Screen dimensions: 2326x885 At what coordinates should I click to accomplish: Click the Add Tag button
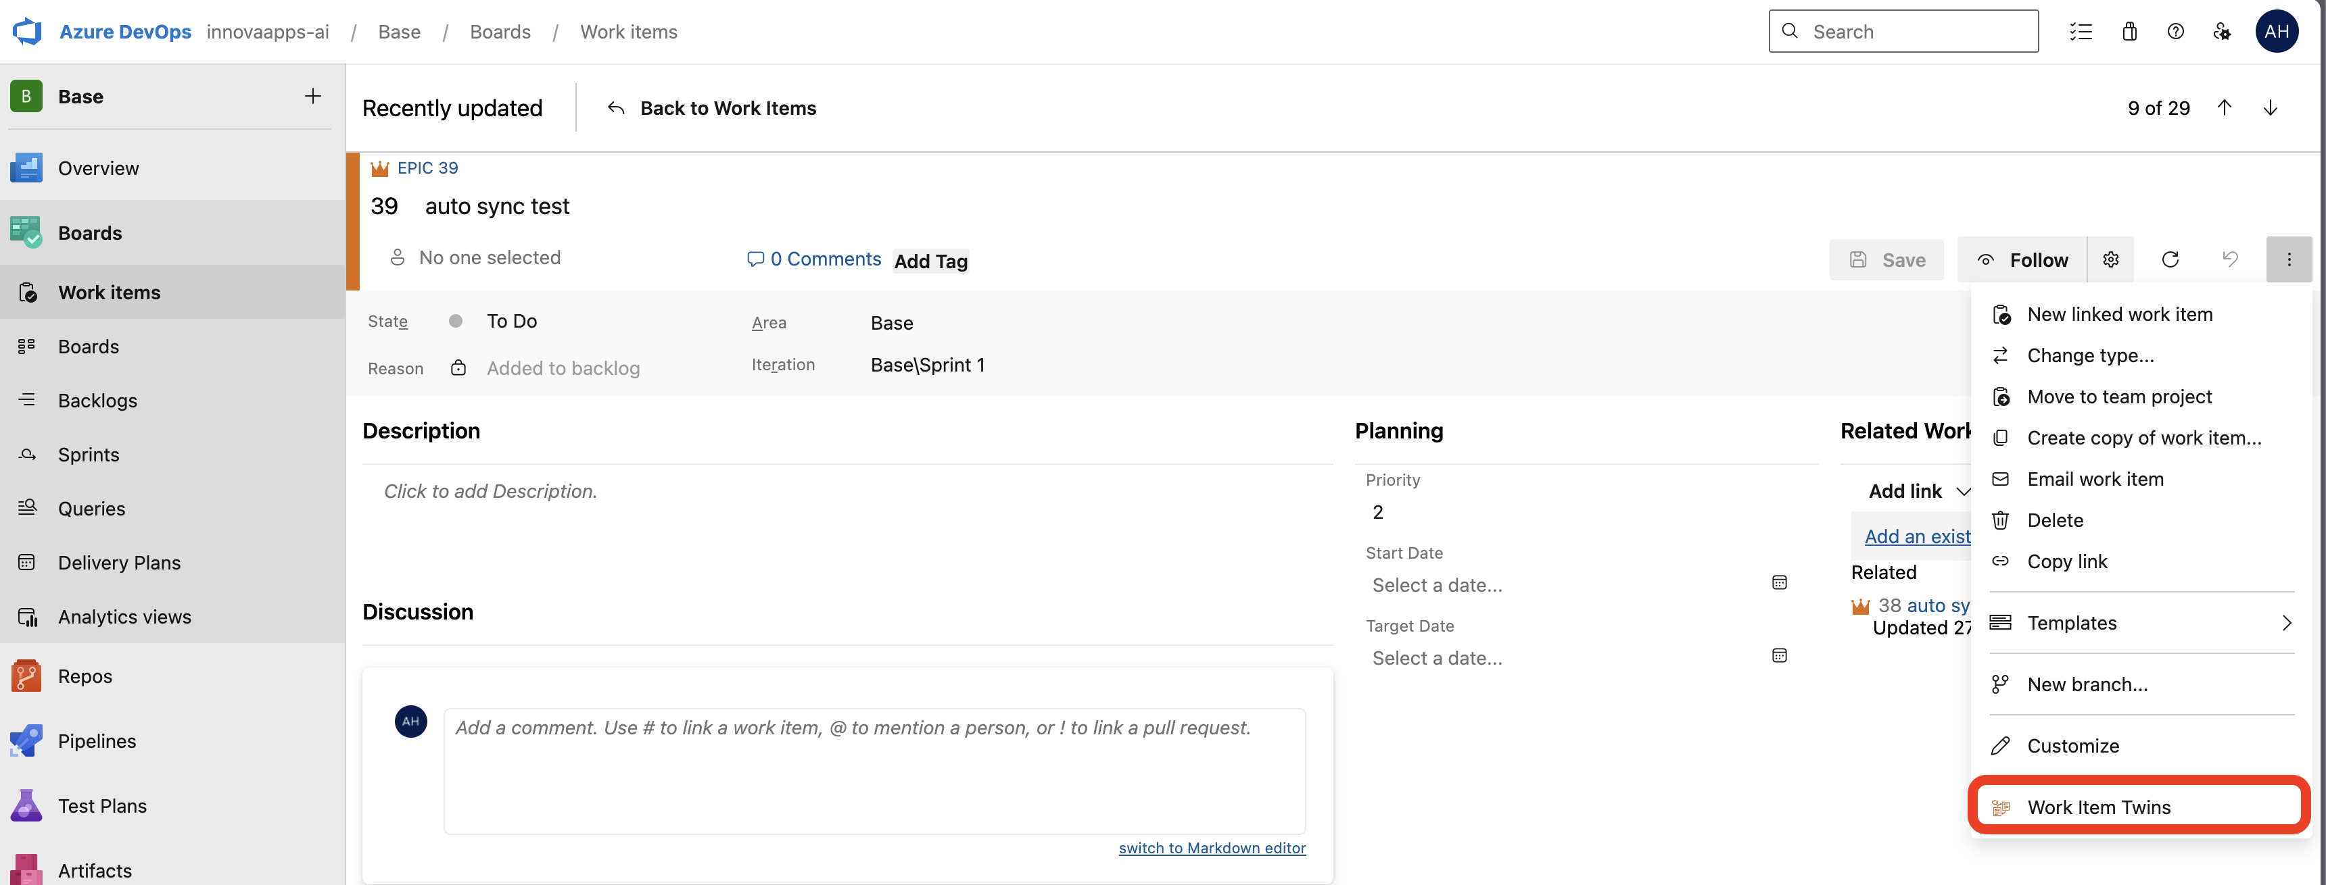(x=930, y=261)
